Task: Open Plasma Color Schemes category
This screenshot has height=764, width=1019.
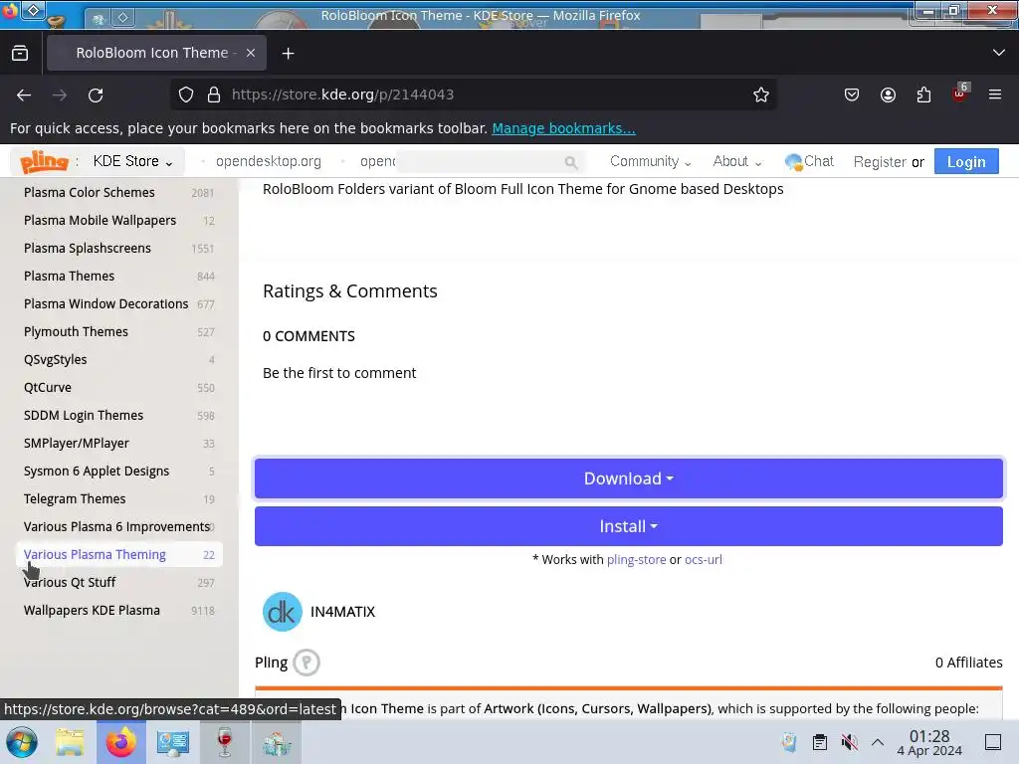Action: click(119, 192)
